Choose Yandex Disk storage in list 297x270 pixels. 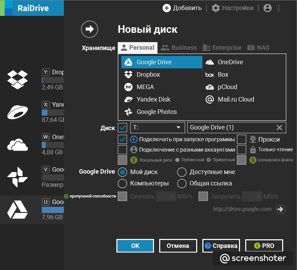[x=162, y=99]
